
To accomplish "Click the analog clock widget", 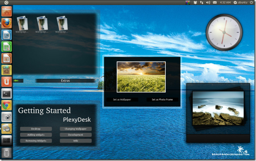I will click(224, 32).
